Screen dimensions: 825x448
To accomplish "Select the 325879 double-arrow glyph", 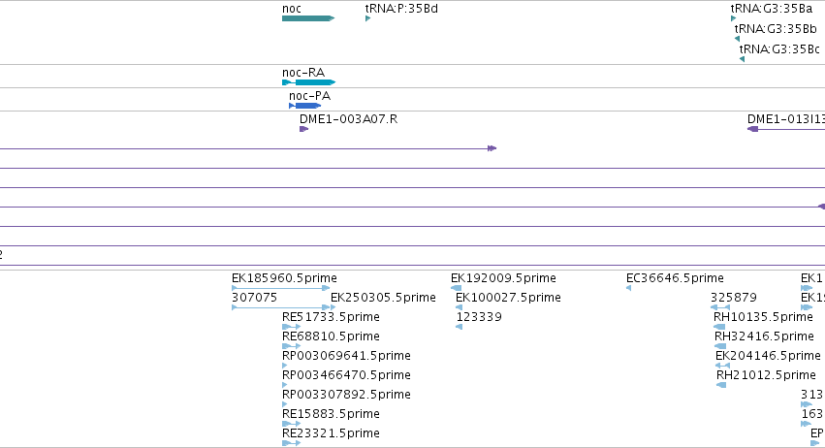I will tap(719, 307).
